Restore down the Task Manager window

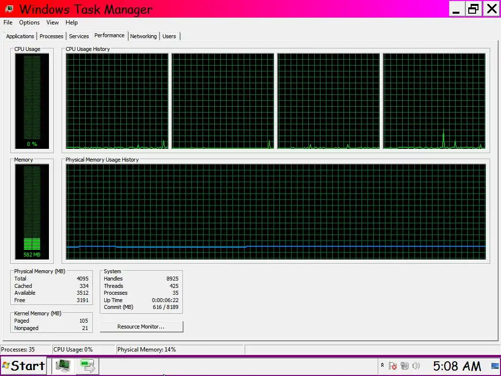tap(474, 9)
